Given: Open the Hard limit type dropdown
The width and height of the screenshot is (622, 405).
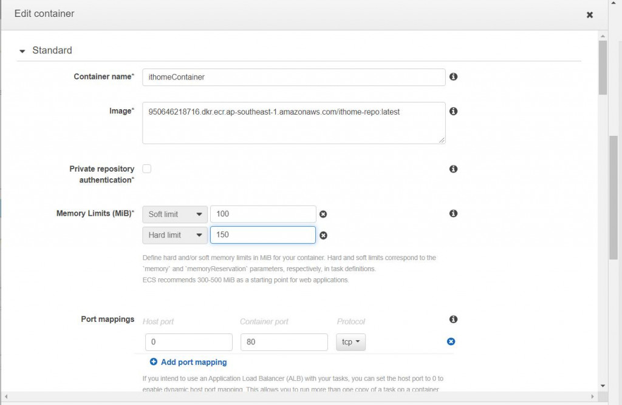Looking at the screenshot, I should coord(175,235).
